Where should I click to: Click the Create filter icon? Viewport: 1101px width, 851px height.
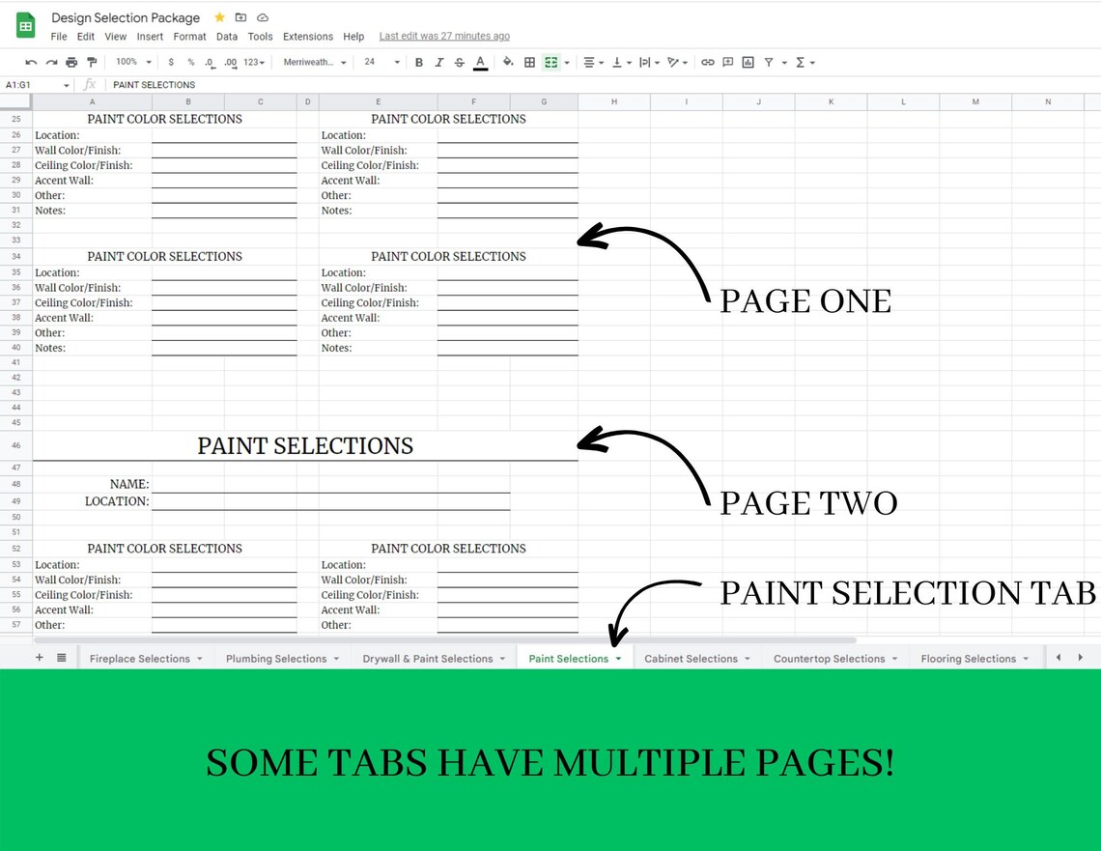click(x=769, y=62)
